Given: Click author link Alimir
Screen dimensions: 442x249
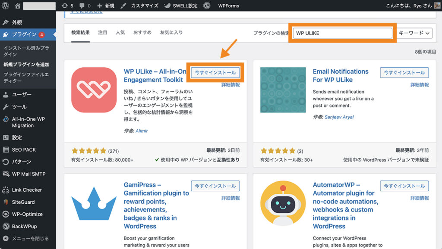Looking at the screenshot, I should (142, 131).
